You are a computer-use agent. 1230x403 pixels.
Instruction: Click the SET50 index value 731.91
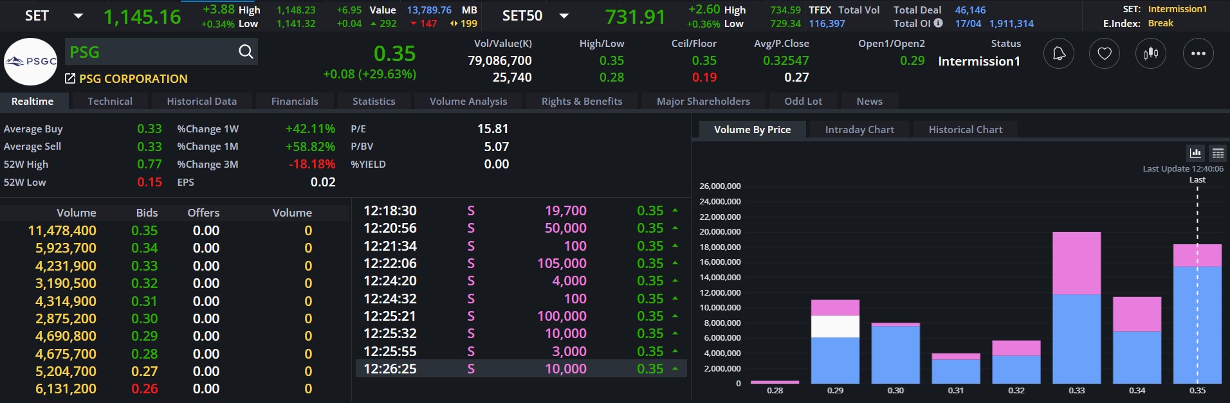pos(635,17)
